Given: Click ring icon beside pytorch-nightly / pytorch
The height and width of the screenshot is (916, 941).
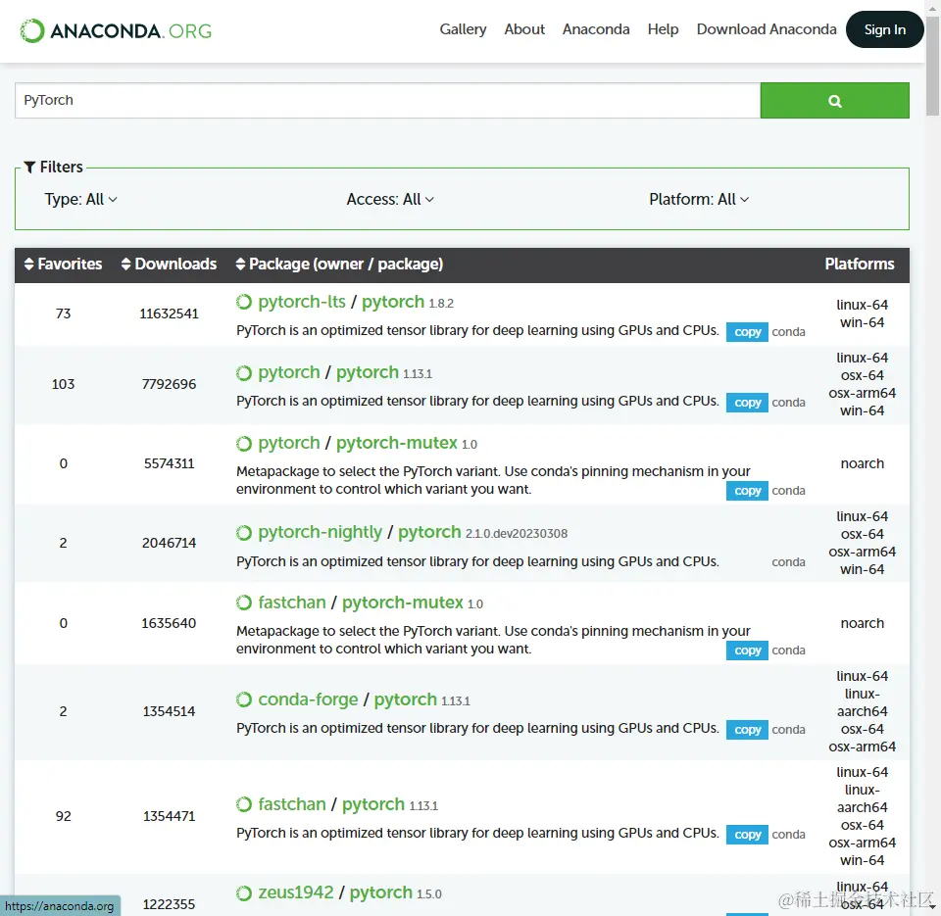Looking at the screenshot, I should [x=244, y=533].
